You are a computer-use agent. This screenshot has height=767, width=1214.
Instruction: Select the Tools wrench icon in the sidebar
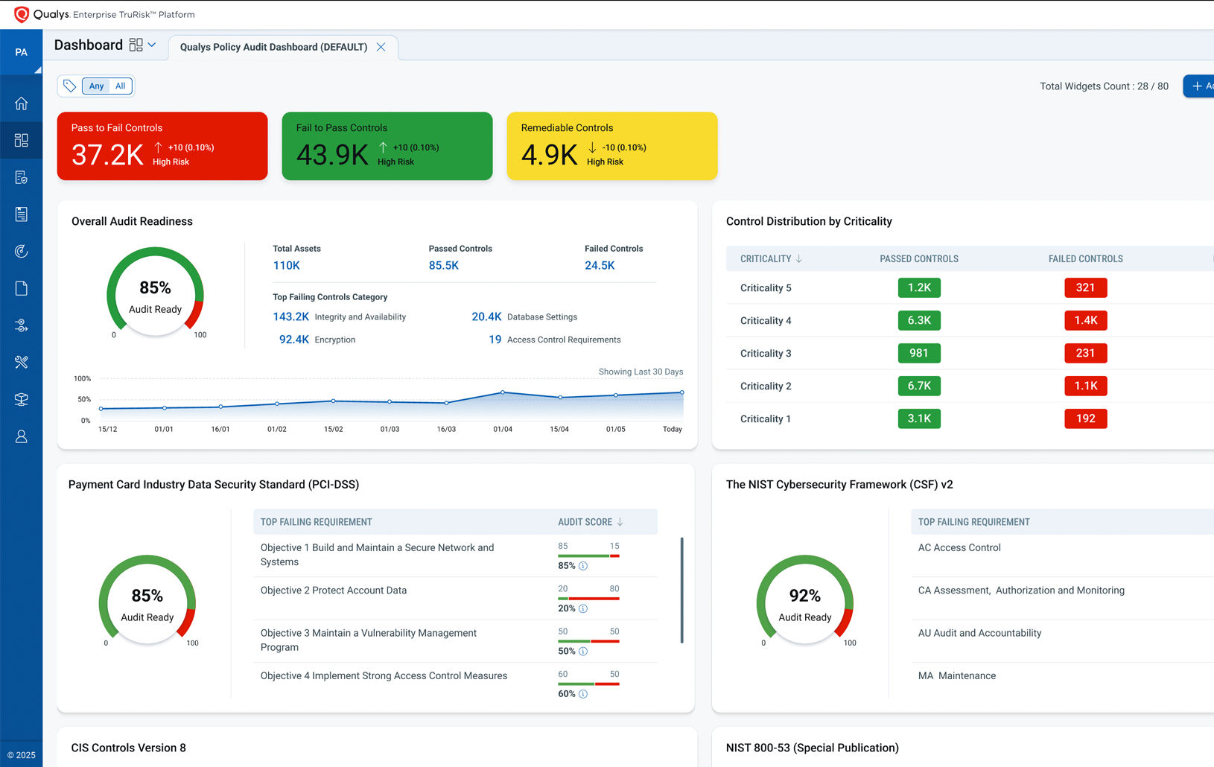point(20,363)
